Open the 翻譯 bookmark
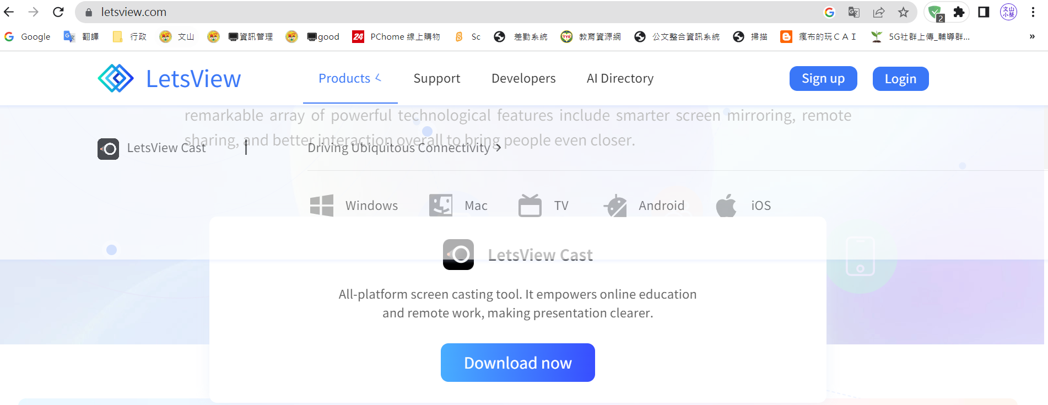The image size is (1048, 405). 81,36
